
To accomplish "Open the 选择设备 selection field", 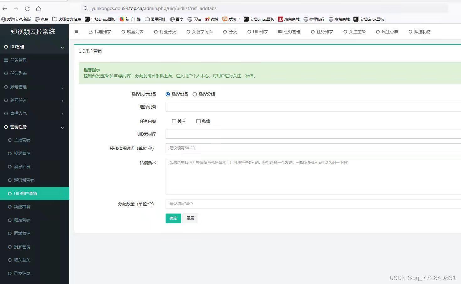I will coord(313,107).
